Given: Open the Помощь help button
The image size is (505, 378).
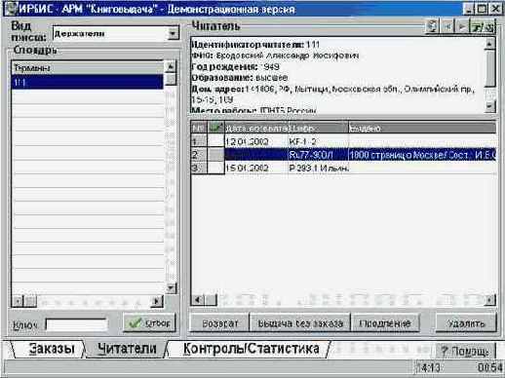Looking at the screenshot, I should (465, 351).
